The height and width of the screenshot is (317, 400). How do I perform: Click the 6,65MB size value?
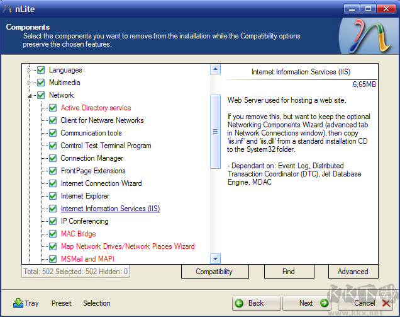364,84
